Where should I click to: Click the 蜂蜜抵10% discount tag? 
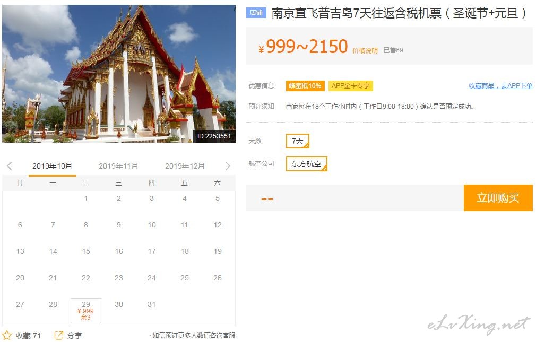click(305, 86)
